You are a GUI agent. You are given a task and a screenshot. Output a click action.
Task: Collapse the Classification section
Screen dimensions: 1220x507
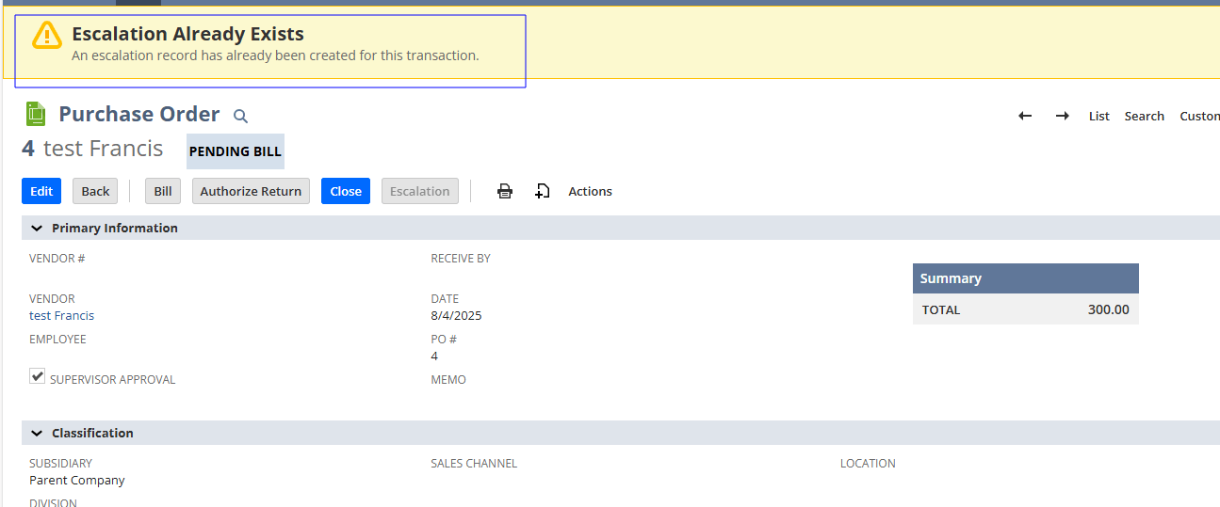pyautogui.click(x=37, y=433)
